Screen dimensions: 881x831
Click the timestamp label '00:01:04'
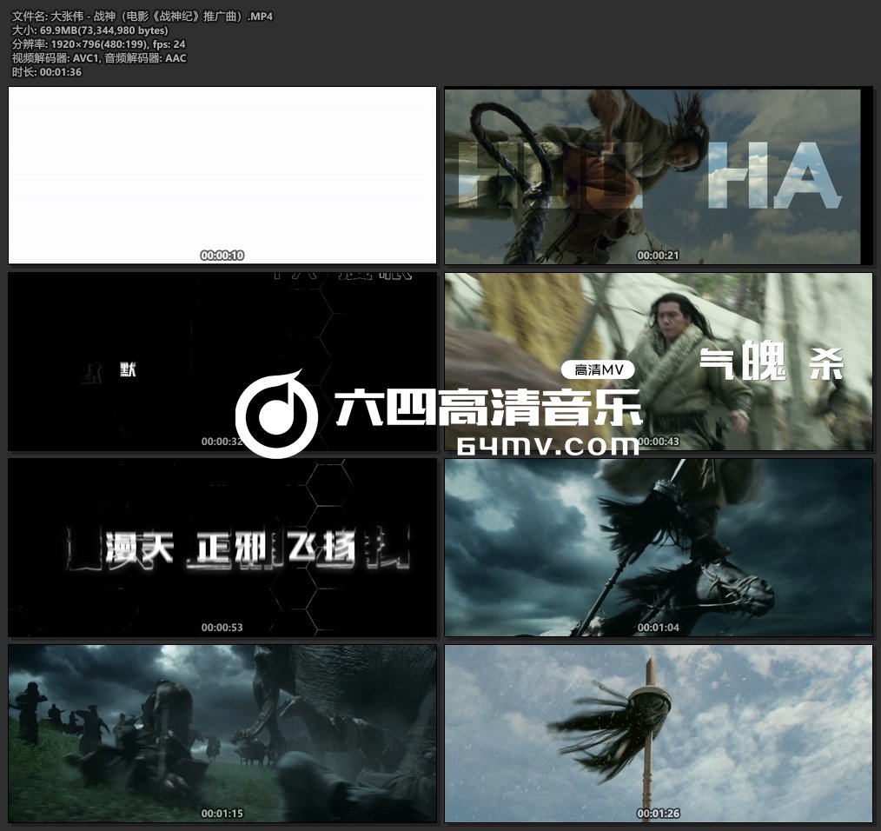coord(658,628)
